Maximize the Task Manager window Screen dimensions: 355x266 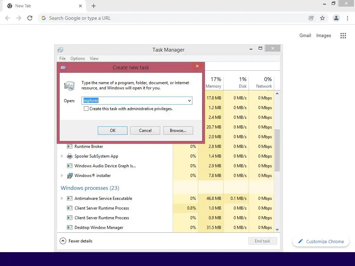coord(260,48)
